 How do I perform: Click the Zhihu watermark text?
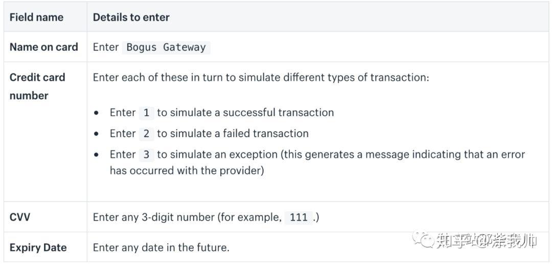[487, 240]
